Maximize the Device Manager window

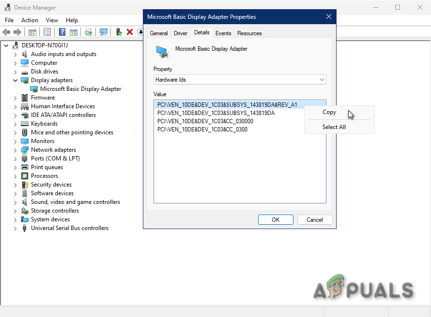(x=398, y=7)
